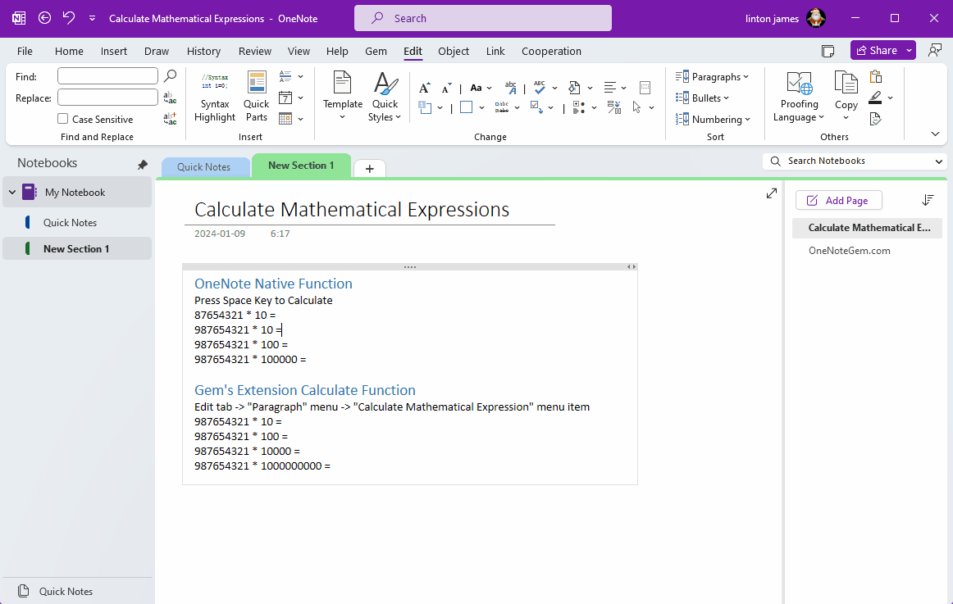This screenshot has width=953, height=604.
Task: Click the ABC spelling checkmark icon
Action: pos(539,88)
